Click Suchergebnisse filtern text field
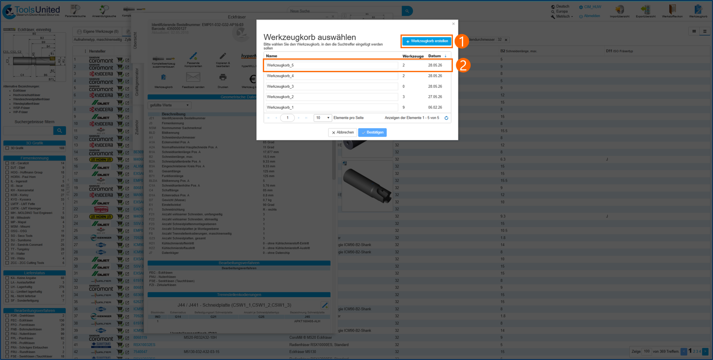 point(28,130)
